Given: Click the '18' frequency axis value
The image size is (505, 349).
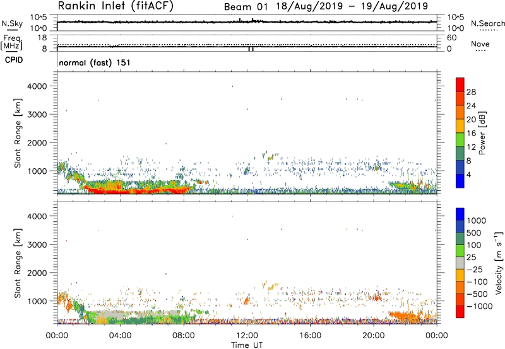Looking at the screenshot, I should (x=42, y=38).
